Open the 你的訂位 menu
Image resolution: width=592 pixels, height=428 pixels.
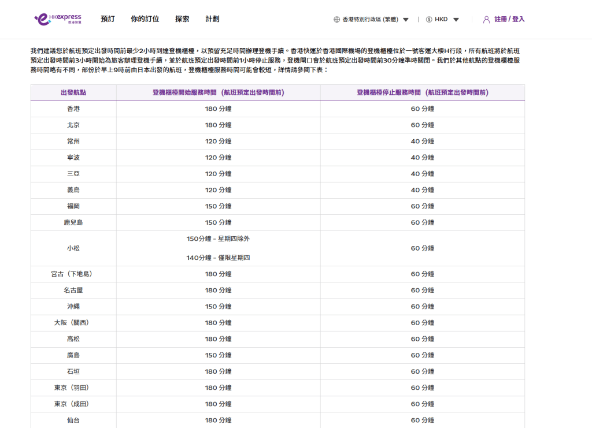coord(145,19)
